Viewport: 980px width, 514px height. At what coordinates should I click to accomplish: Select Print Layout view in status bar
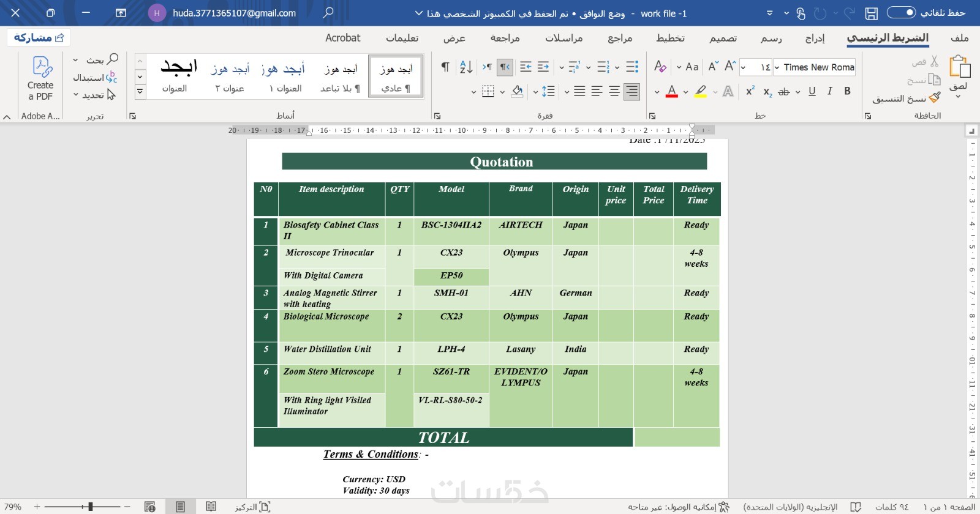[180, 507]
